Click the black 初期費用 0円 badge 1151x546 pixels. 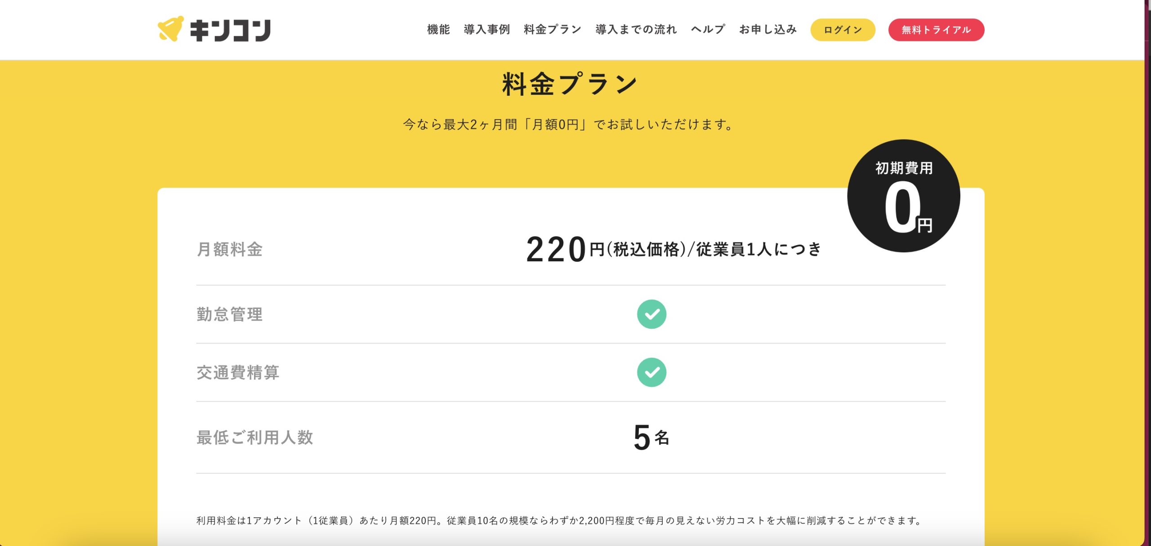tap(904, 196)
